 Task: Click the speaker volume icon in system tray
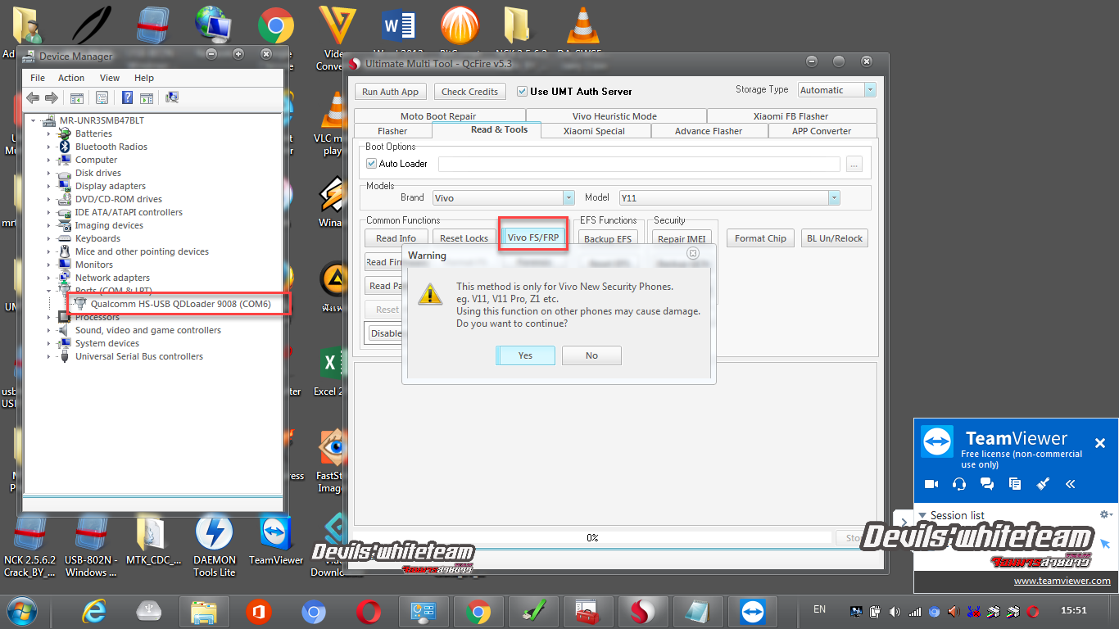[894, 611]
